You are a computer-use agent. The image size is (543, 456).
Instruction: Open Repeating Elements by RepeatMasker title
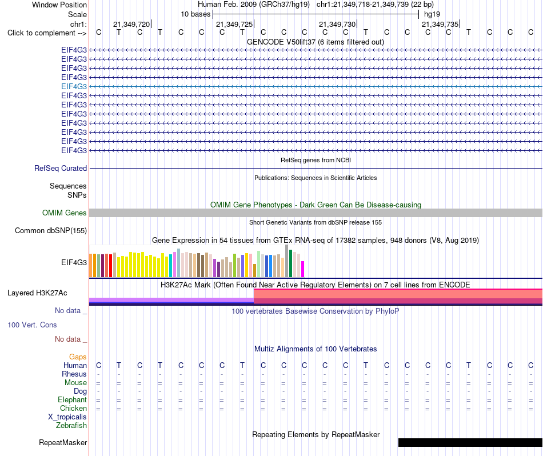pyautogui.click(x=316, y=434)
